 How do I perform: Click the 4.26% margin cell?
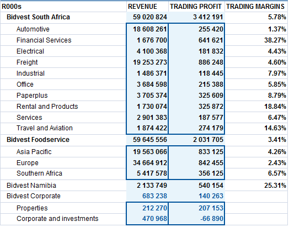click(277, 152)
